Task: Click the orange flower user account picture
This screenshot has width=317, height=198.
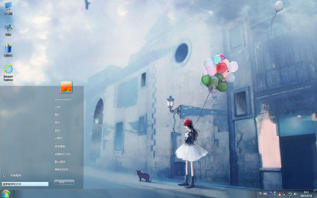Action: coord(66,87)
